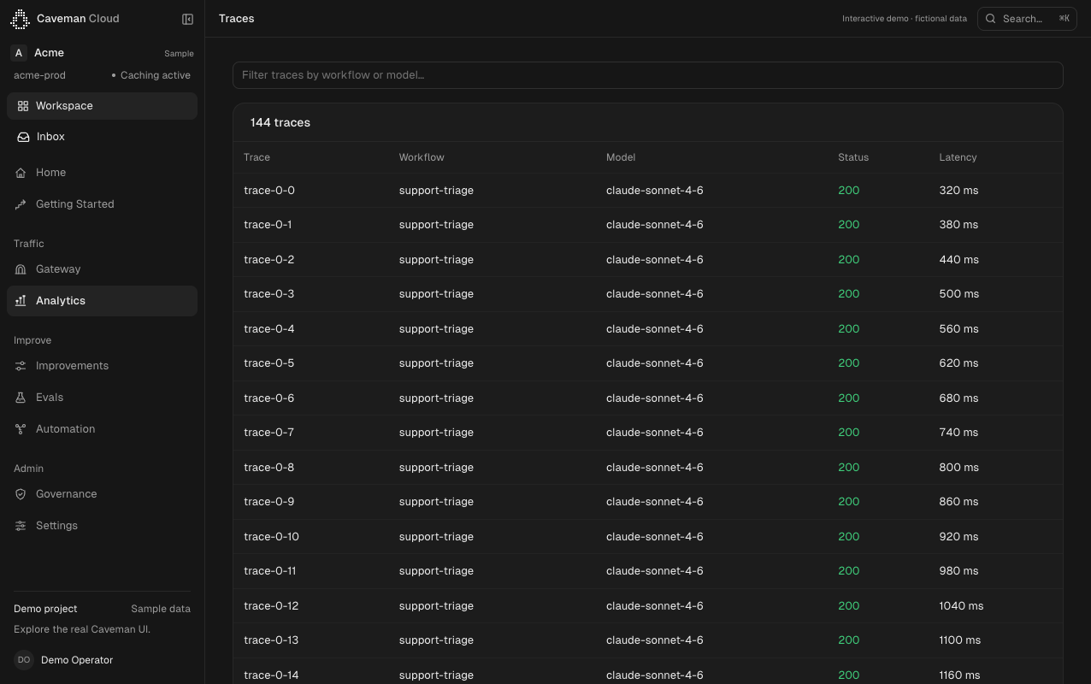This screenshot has width=1091, height=684.
Task: Click the Home house icon
Action: (x=21, y=173)
